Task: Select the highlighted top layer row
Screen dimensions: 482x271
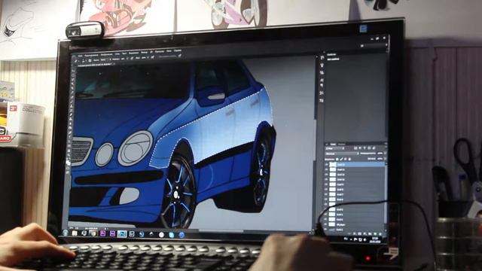Action: [x=355, y=165]
